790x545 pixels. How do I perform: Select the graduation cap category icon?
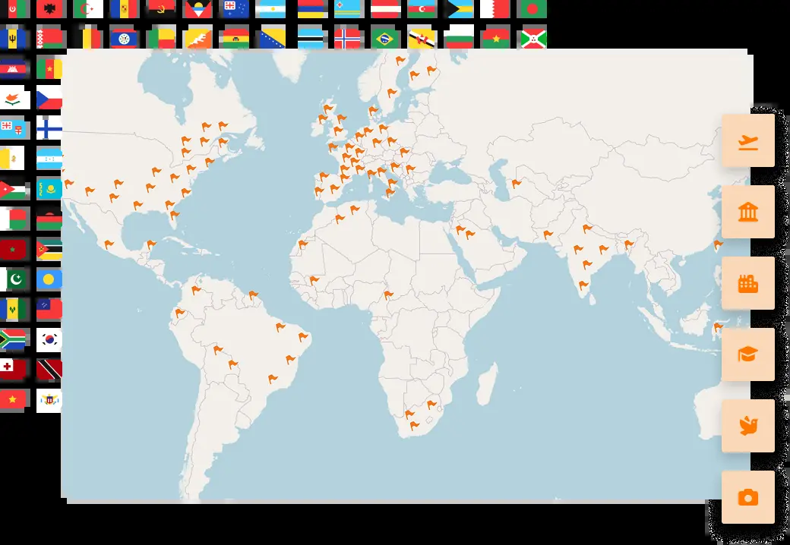[x=747, y=354]
